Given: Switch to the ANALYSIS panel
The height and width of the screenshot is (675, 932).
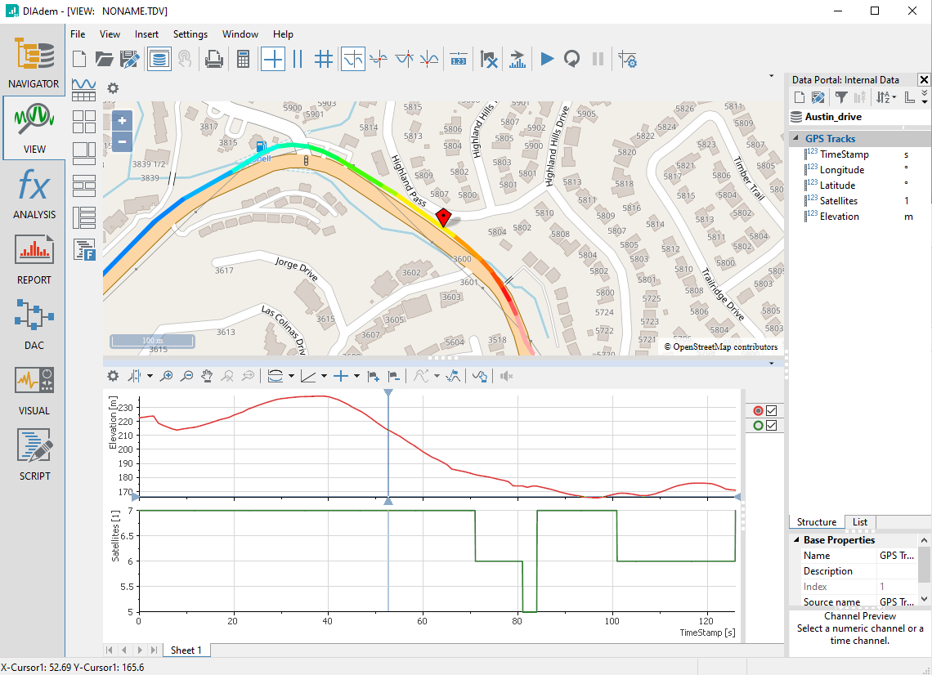Looking at the screenshot, I should pyautogui.click(x=34, y=194).
